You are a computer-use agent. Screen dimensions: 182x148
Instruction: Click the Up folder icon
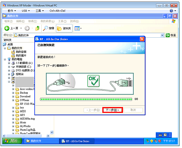pyautogui.click(x=37, y=28)
